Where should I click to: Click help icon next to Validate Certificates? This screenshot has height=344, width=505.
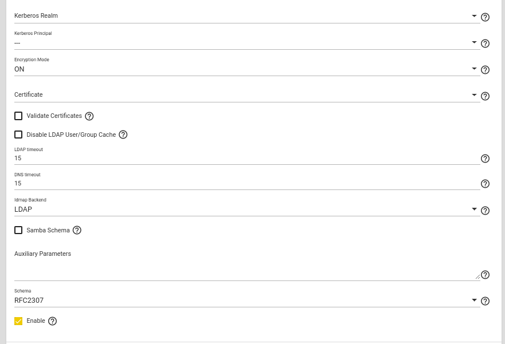(89, 116)
